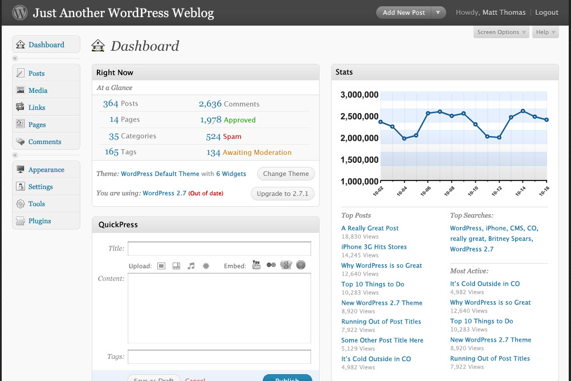The width and height of the screenshot is (571, 381).
Task: Click the upload media starburst icon
Action: [x=206, y=265]
